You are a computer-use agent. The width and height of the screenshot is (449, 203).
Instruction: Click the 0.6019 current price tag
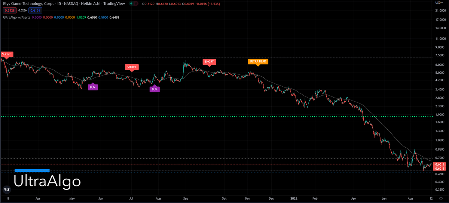pos(440,164)
